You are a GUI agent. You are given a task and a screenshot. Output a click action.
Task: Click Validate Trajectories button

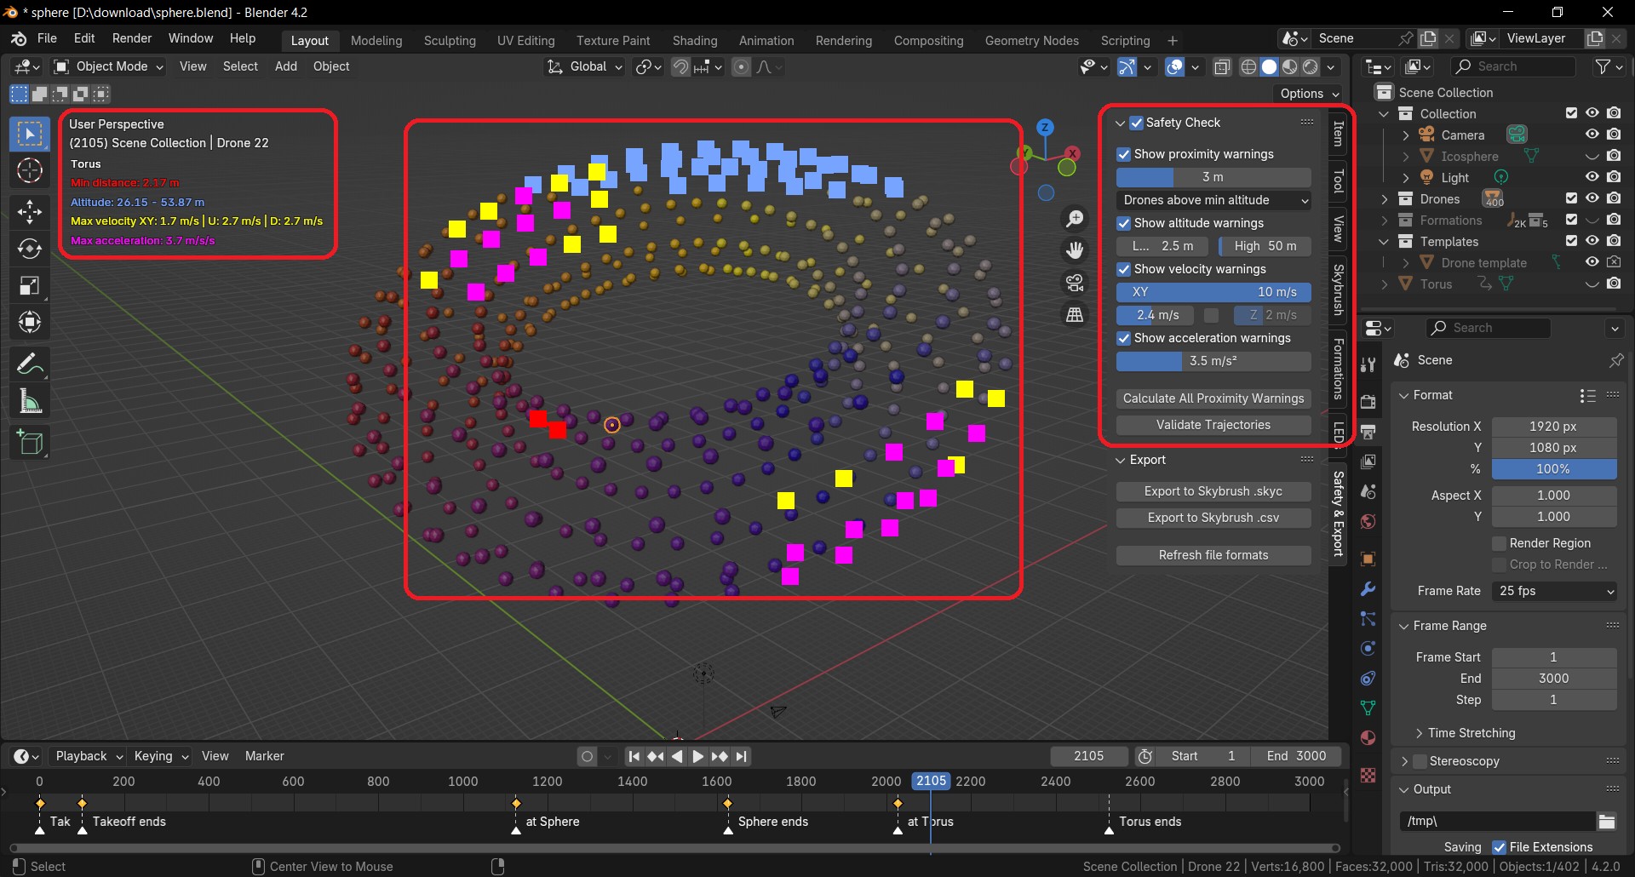coord(1213,425)
